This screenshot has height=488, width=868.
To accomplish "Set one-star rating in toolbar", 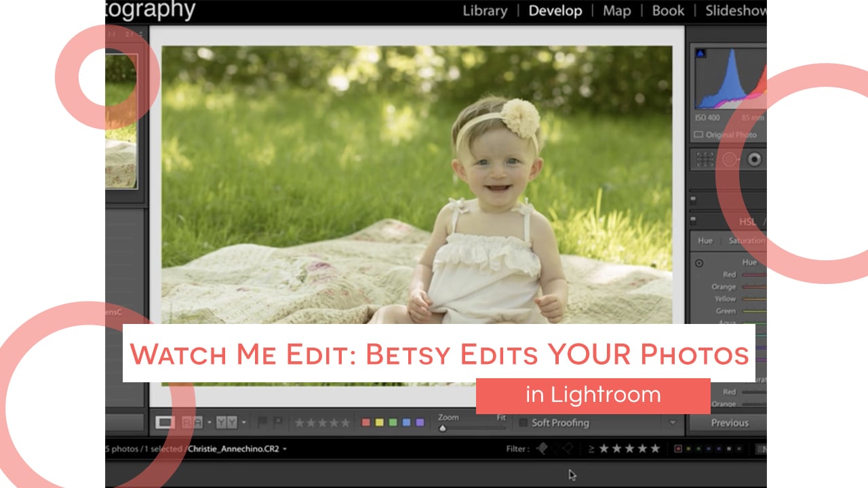I will click(x=299, y=423).
